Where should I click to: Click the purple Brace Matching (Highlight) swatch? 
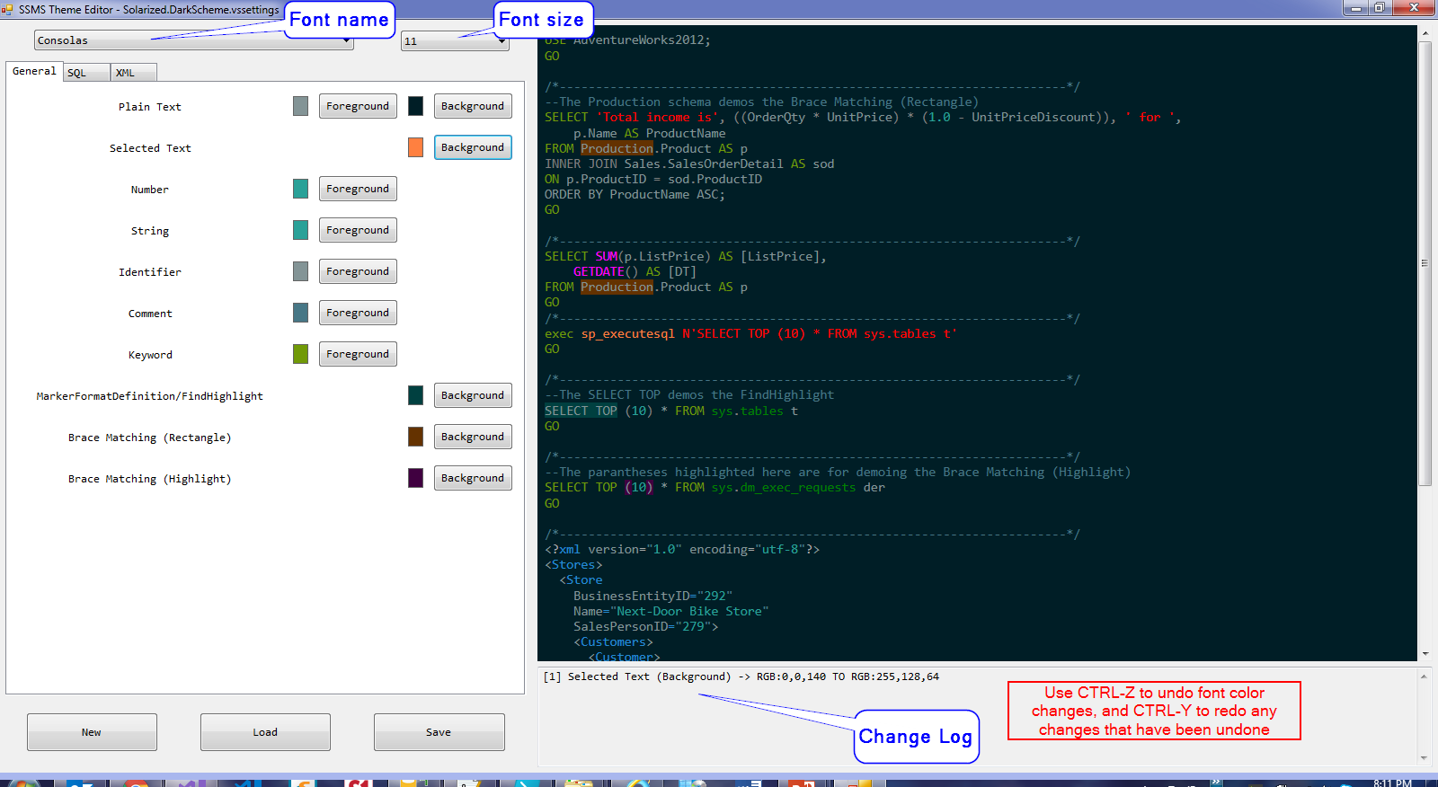415,478
